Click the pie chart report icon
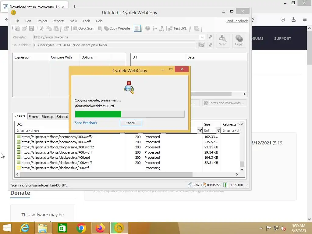Image resolution: width=312 pixels, height=234 pixels. [147, 28]
